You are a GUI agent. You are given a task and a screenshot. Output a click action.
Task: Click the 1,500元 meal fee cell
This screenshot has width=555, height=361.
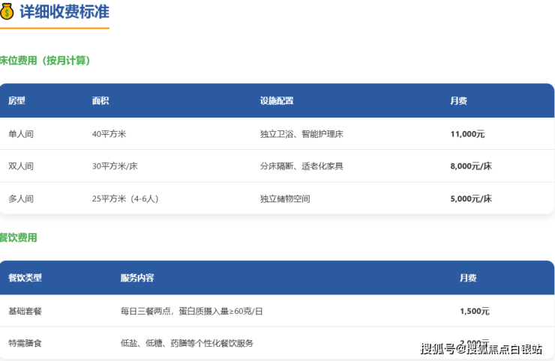(x=474, y=311)
